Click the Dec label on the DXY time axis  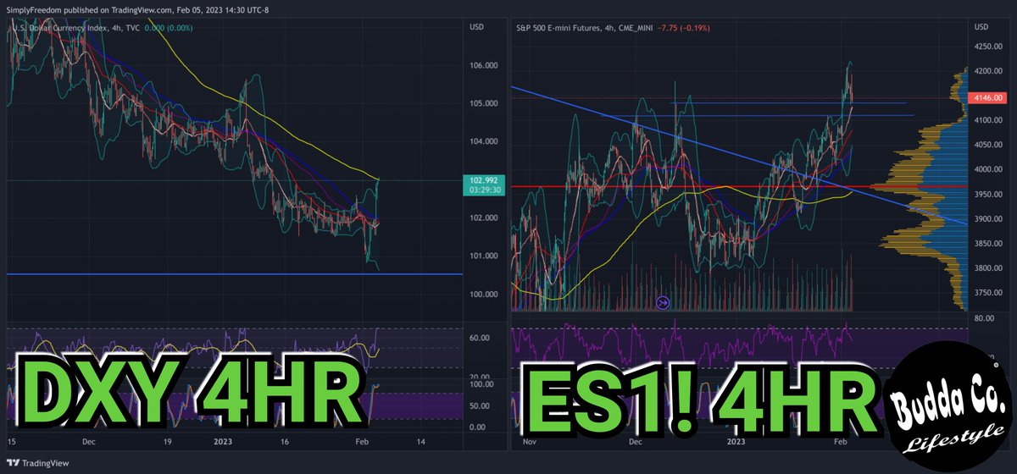click(91, 443)
